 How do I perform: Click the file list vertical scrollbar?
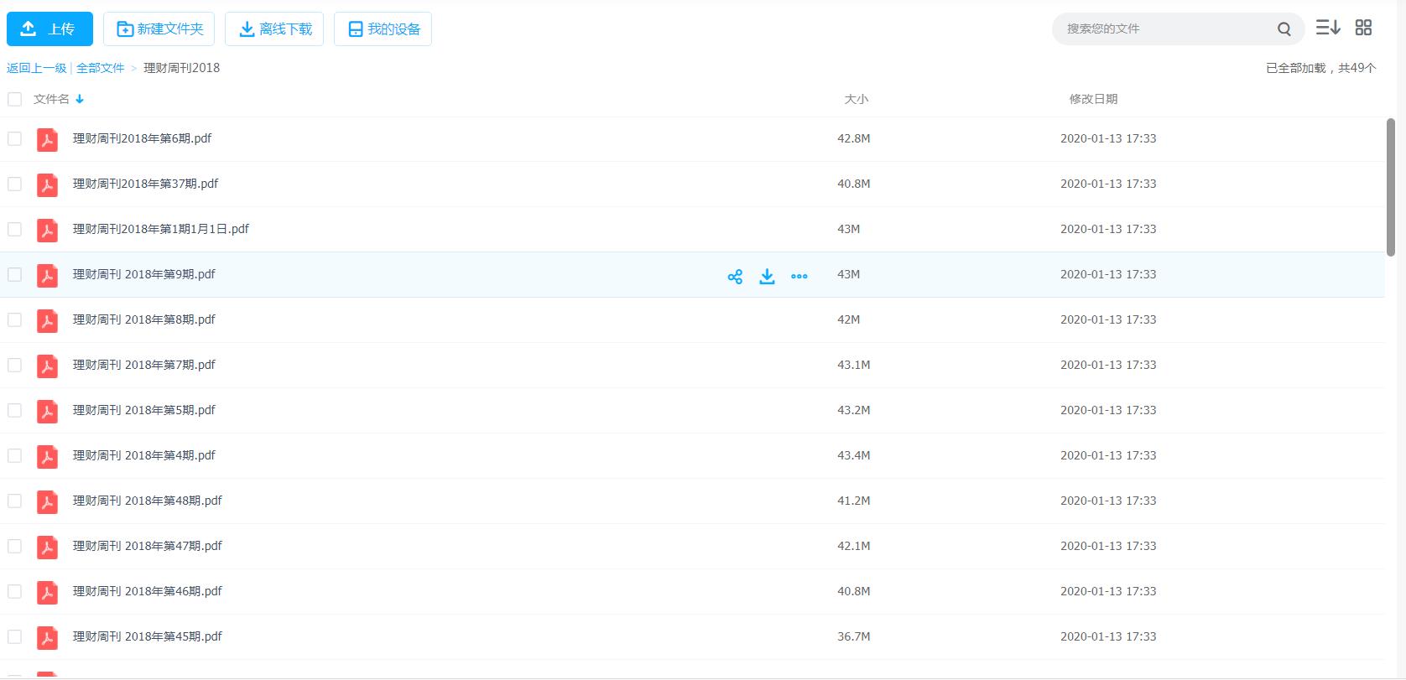click(x=1391, y=187)
